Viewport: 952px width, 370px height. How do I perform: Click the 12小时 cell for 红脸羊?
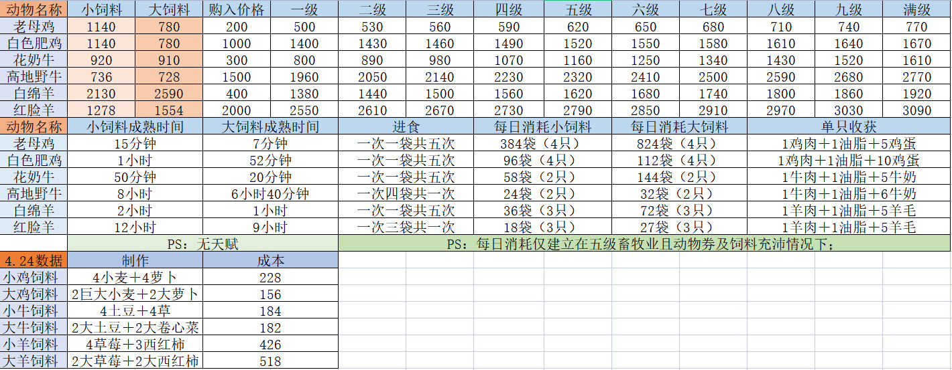click(x=135, y=227)
